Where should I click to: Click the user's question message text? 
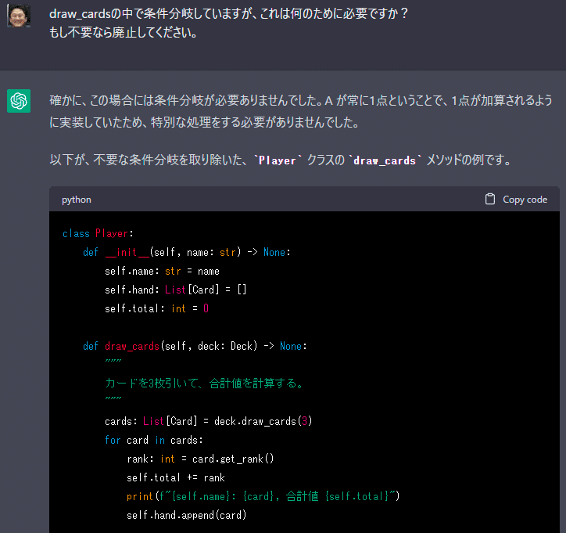click(228, 23)
